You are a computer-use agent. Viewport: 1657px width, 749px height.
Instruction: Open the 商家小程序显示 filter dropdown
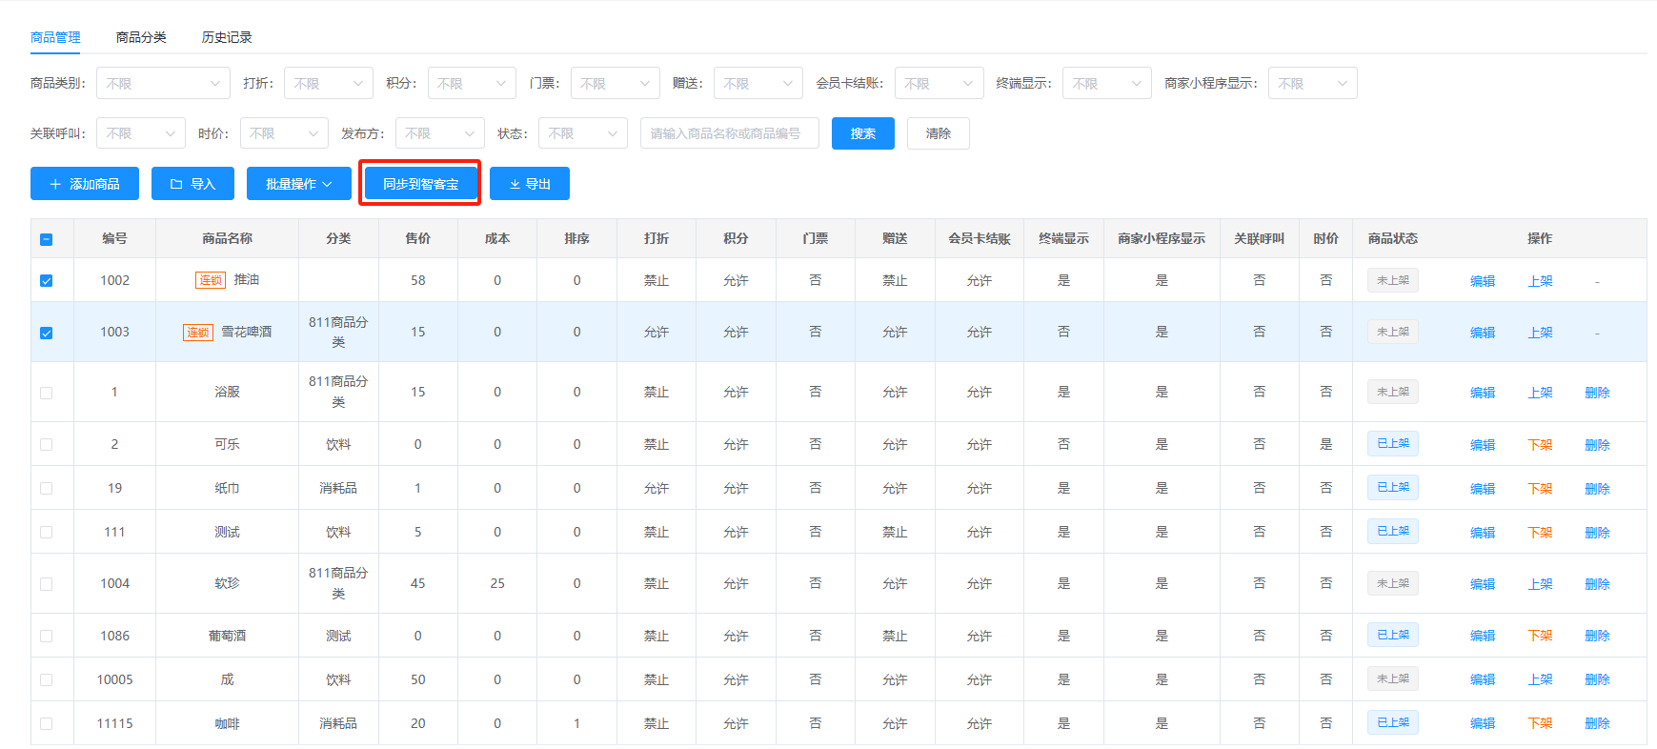1313,83
